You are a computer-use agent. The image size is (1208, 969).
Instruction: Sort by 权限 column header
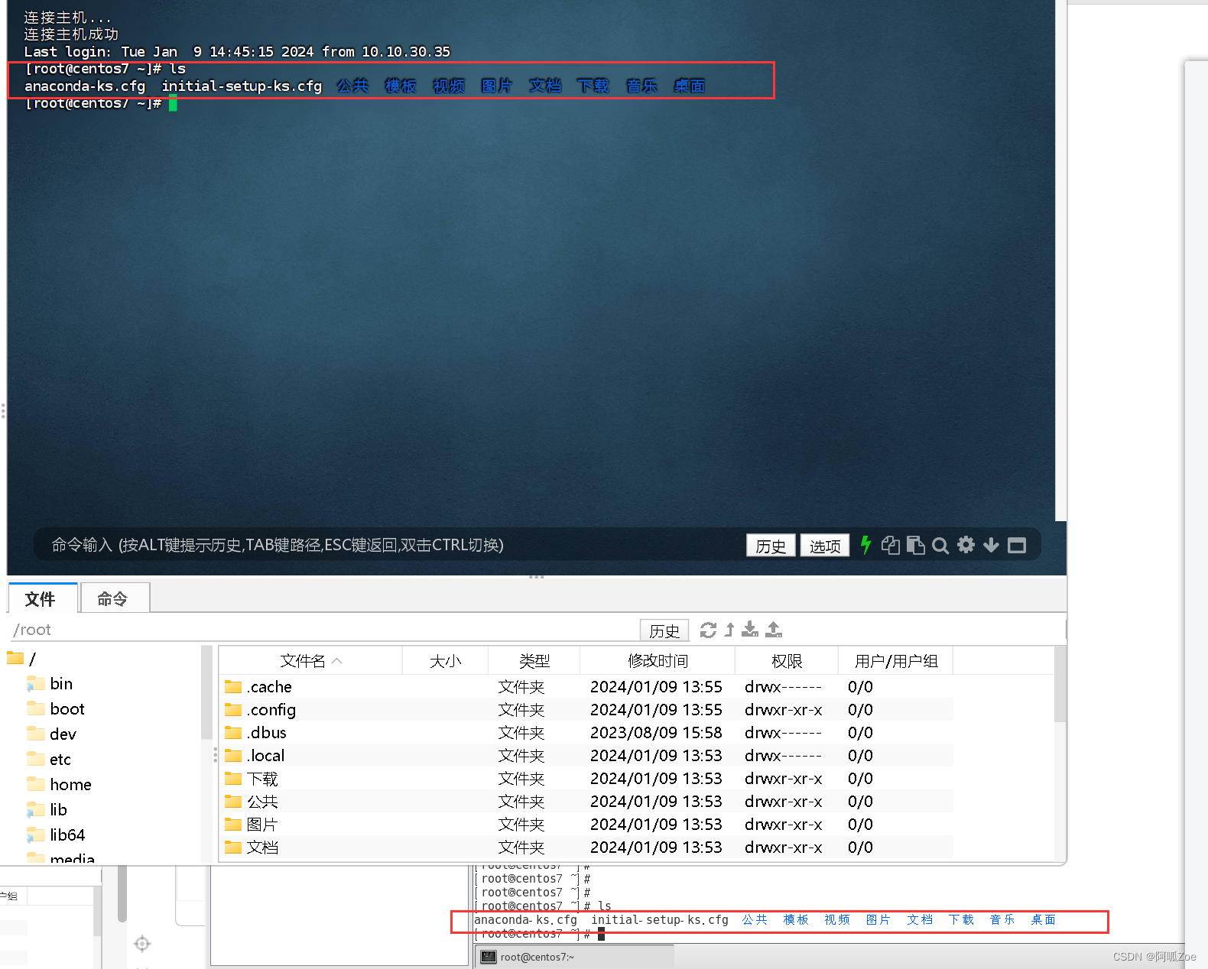coord(787,661)
